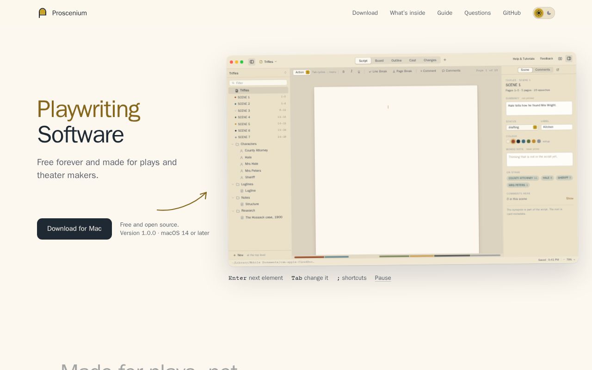Pick the red scene colour swatch

pos(513,142)
